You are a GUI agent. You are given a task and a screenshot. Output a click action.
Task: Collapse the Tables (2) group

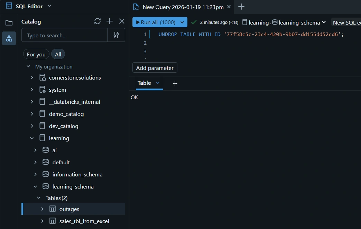pos(39,198)
